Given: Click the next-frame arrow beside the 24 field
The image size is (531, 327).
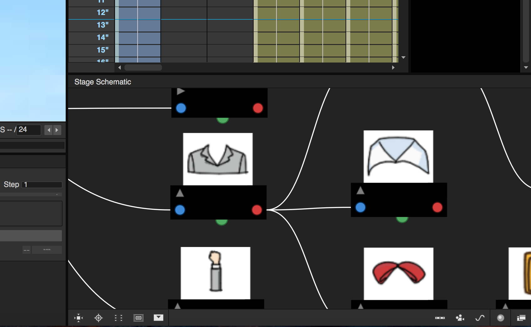Looking at the screenshot, I should pos(57,130).
